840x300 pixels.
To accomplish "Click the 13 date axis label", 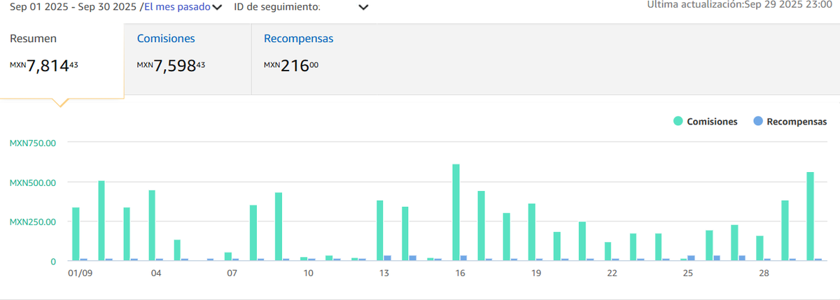I will [x=384, y=273].
